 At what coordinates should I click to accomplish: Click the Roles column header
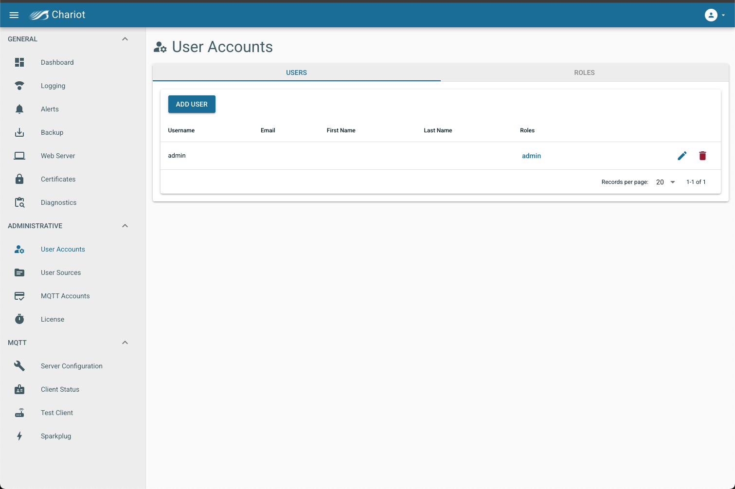click(x=527, y=130)
